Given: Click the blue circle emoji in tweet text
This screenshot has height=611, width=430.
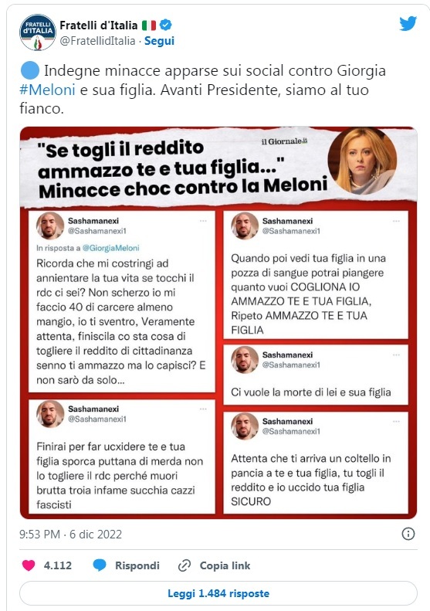Looking at the screenshot, I should click(x=29, y=71).
